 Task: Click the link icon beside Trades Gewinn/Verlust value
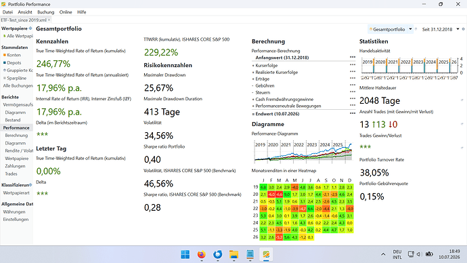[x=462, y=148]
